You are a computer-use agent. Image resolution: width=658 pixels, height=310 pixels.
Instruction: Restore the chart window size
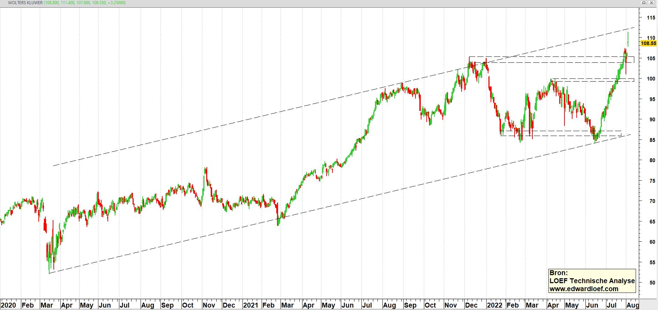click(x=644, y=3)
